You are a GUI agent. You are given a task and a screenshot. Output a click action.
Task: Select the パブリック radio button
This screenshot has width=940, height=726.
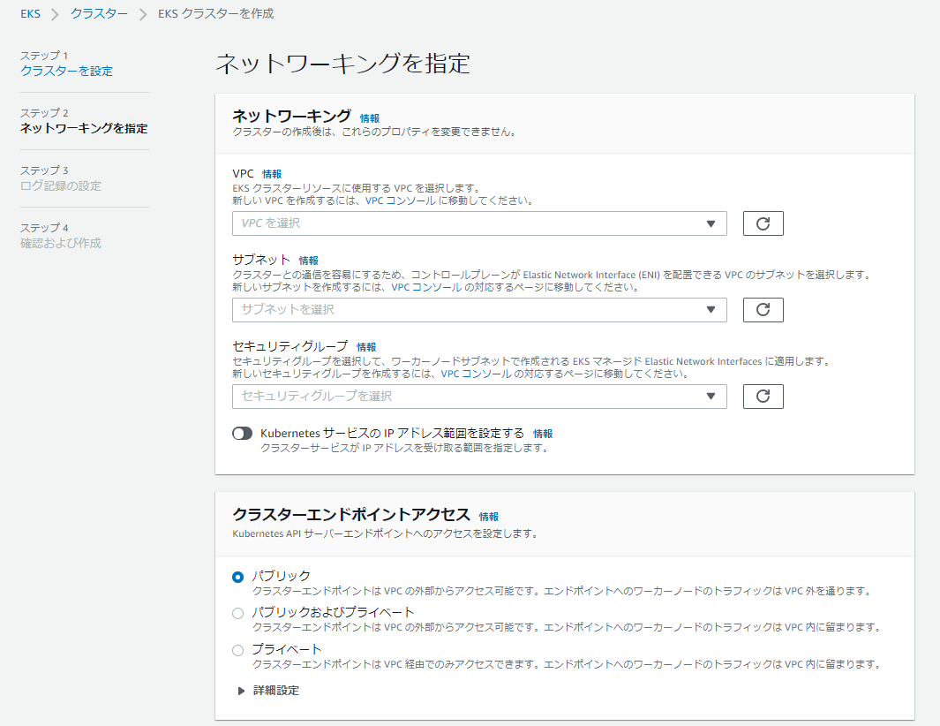coord(237,577)
